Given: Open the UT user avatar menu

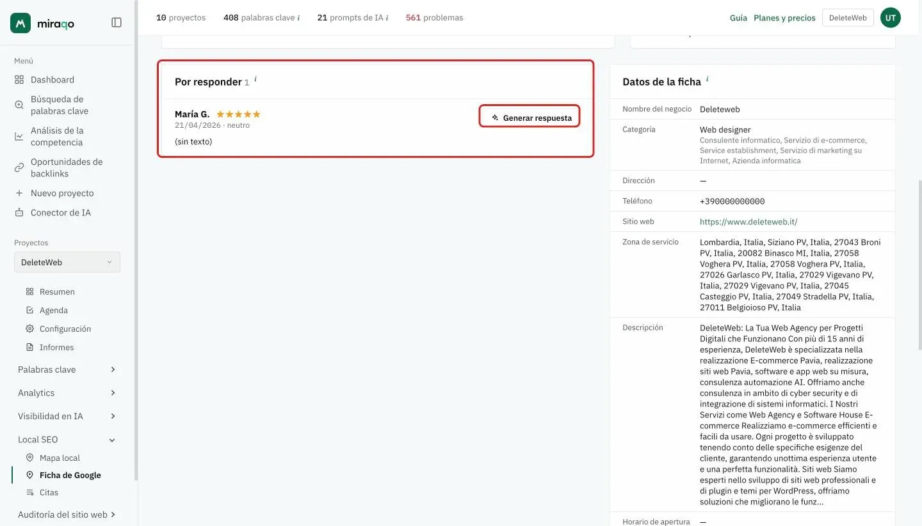Looking at the screenshot, I should [x=891, y=18].
